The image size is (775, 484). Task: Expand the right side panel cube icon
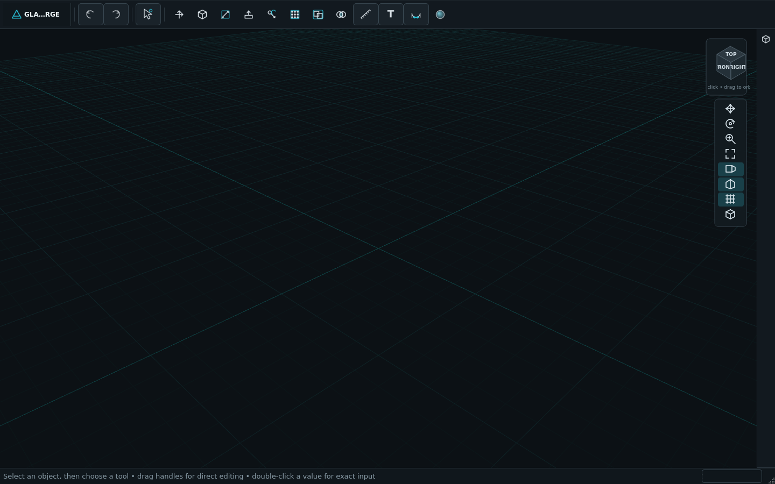[766, 39]
